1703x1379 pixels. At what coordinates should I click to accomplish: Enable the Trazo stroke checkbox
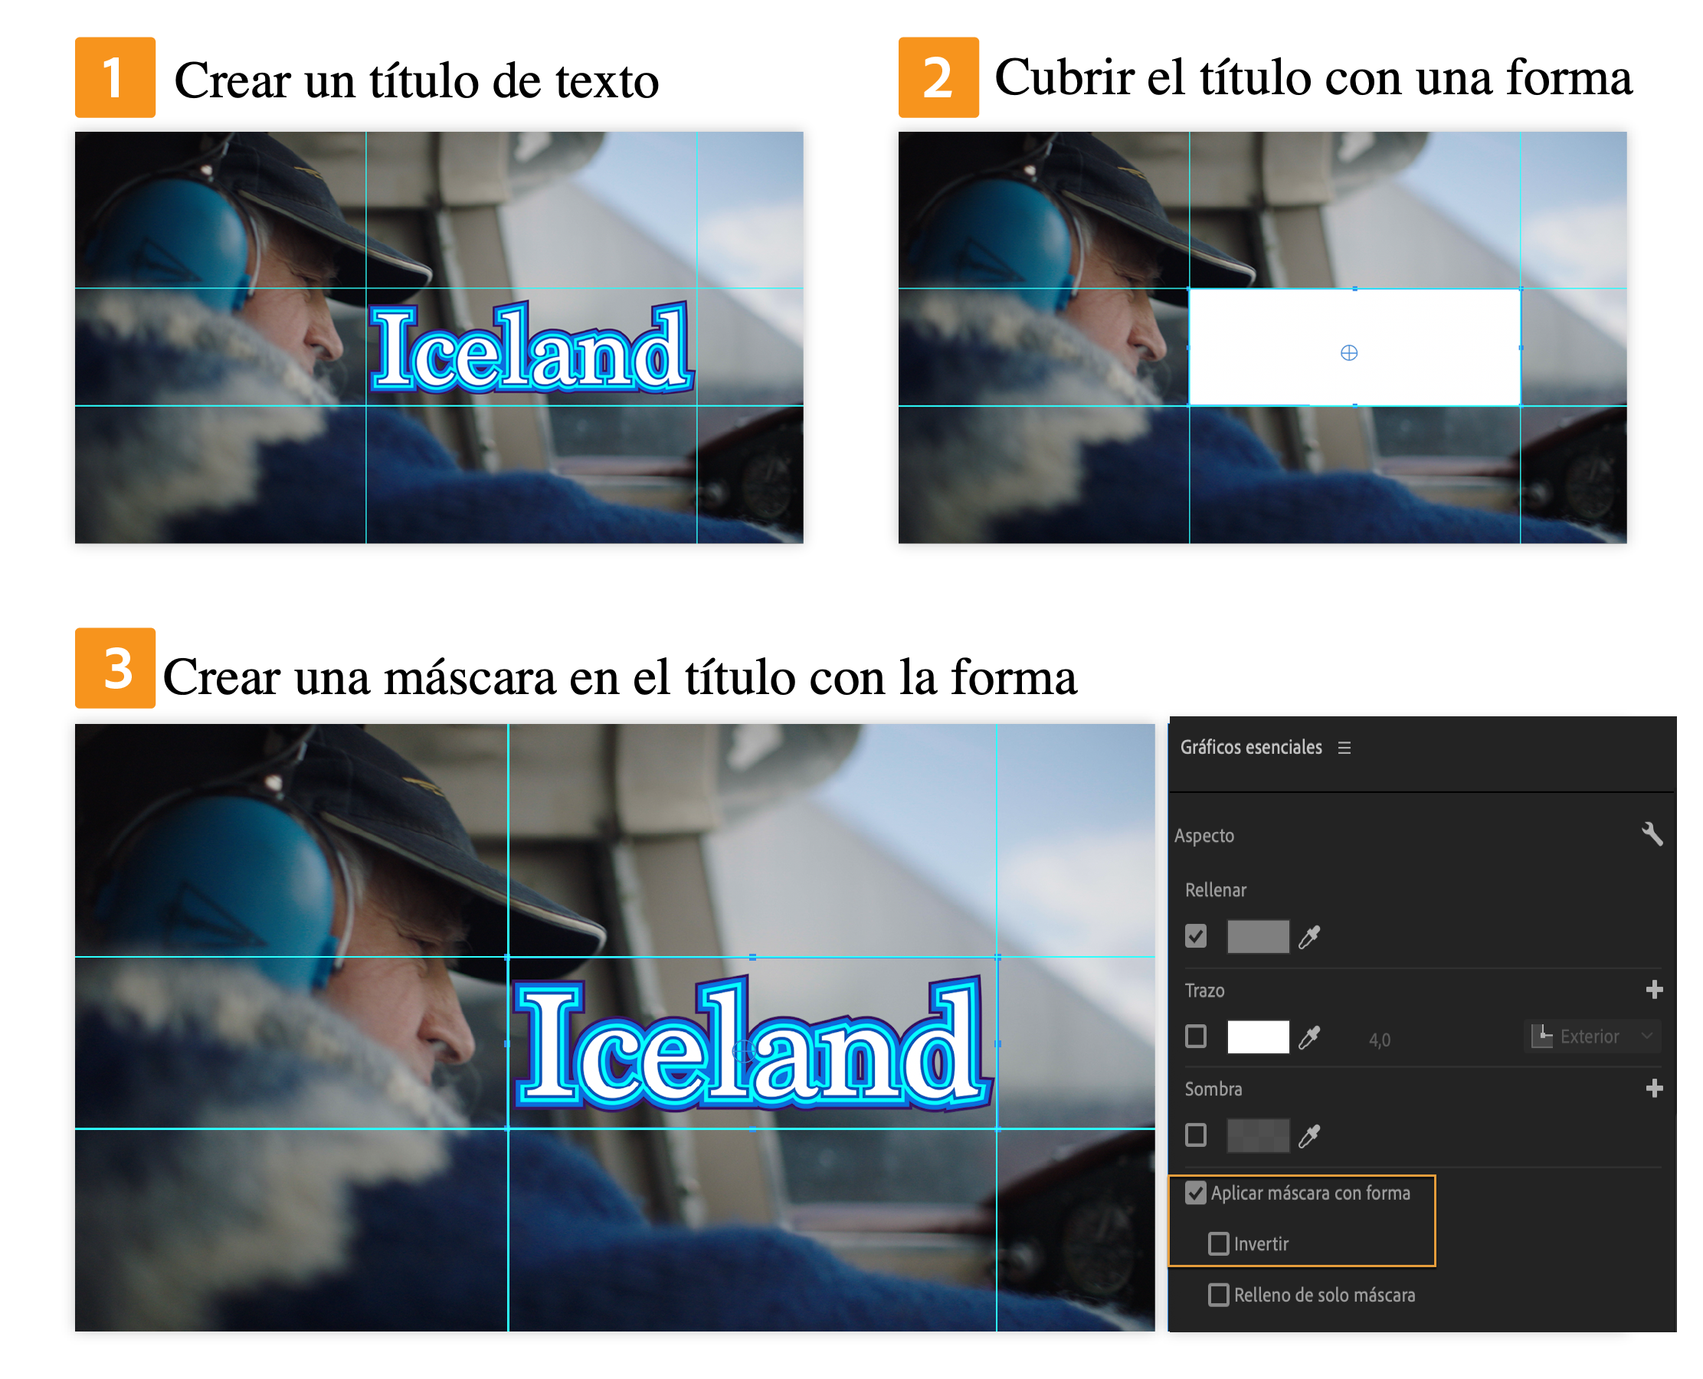click(x=1195, y=1037)
